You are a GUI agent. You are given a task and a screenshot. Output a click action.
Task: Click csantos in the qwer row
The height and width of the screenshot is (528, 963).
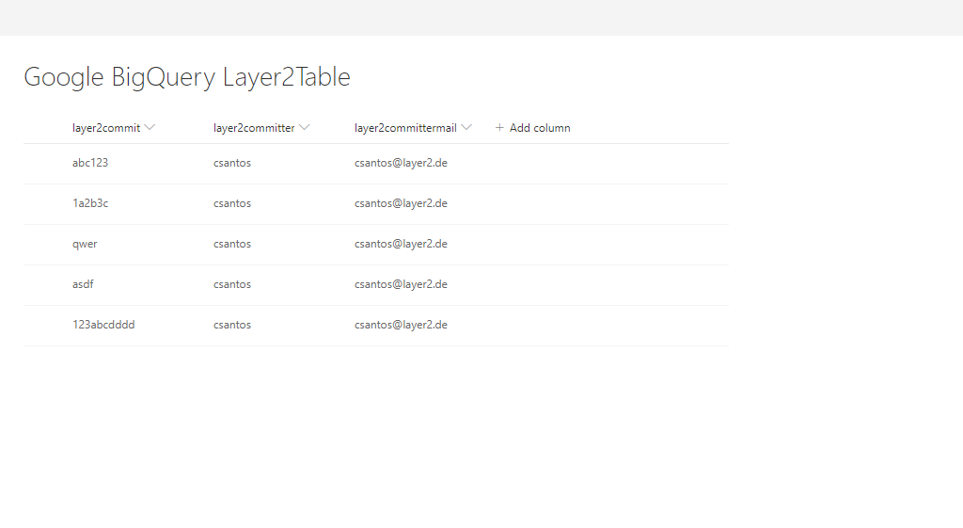pyautogui.click(x=232, y=244)
